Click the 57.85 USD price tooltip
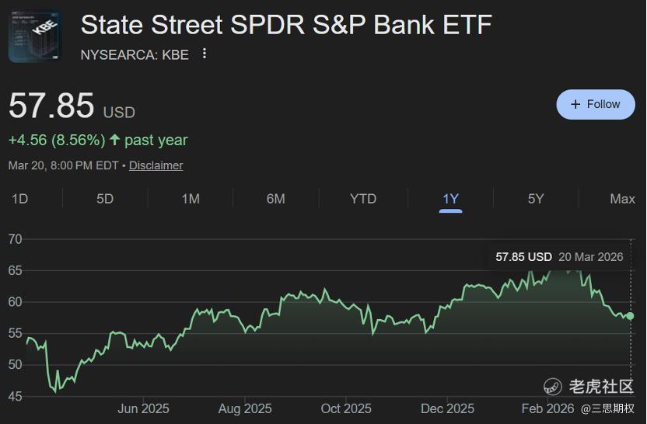The image size is (647, 424). pos(559,257)
